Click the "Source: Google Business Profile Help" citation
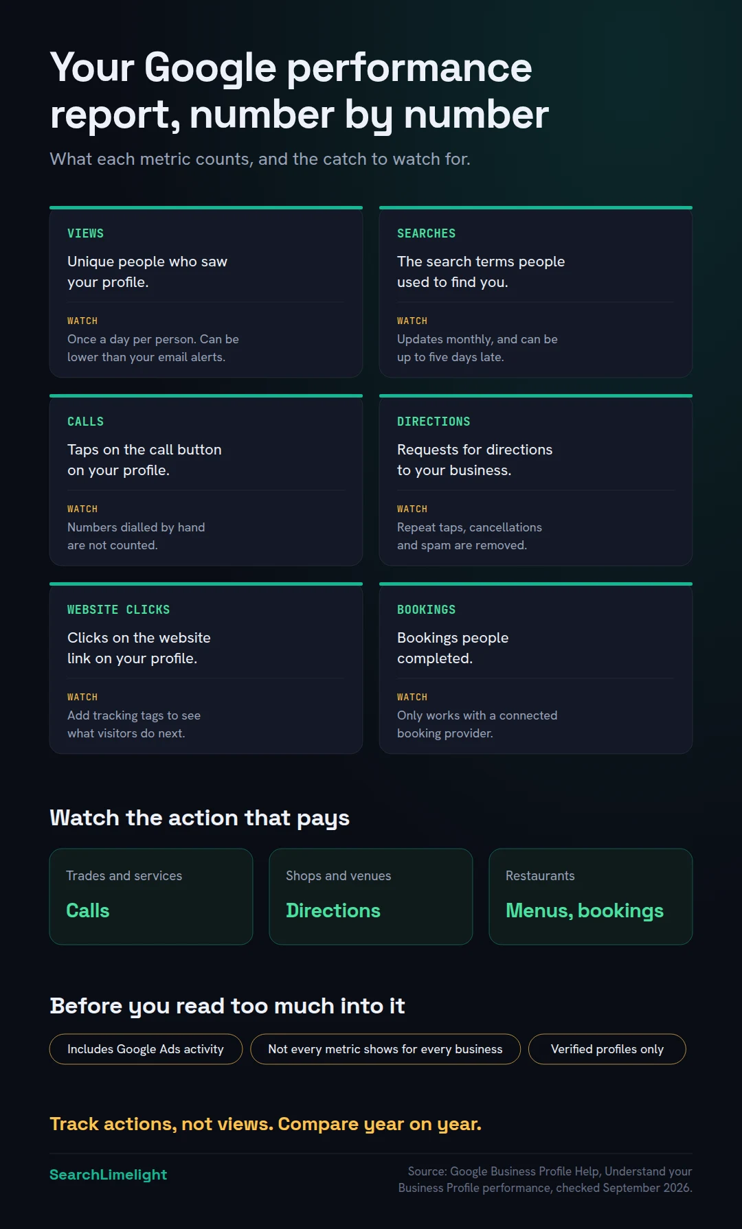742x1229 pixels. point(546,1180)
